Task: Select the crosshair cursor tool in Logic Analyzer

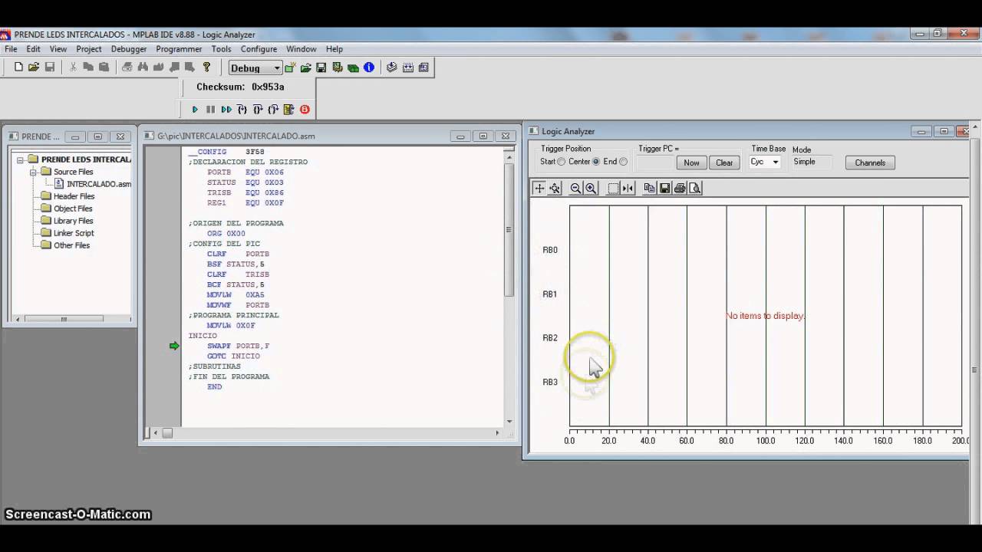Action: [x=539, y=188]
